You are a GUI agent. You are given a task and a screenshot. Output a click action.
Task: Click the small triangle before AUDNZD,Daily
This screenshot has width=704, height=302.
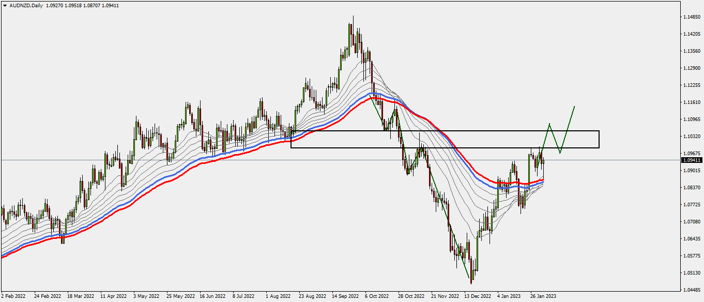click(x=5, y=5)
